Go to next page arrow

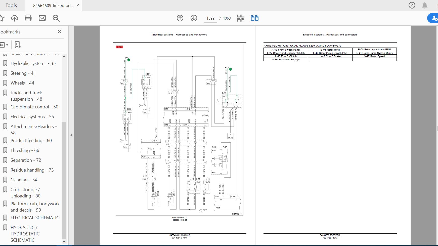pos(194,18)
